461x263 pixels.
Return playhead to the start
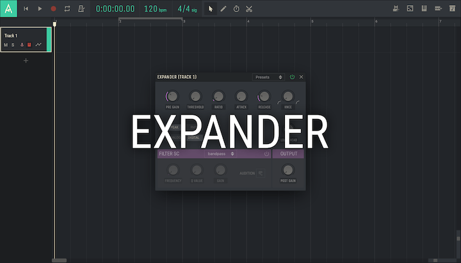coord(26,9)
